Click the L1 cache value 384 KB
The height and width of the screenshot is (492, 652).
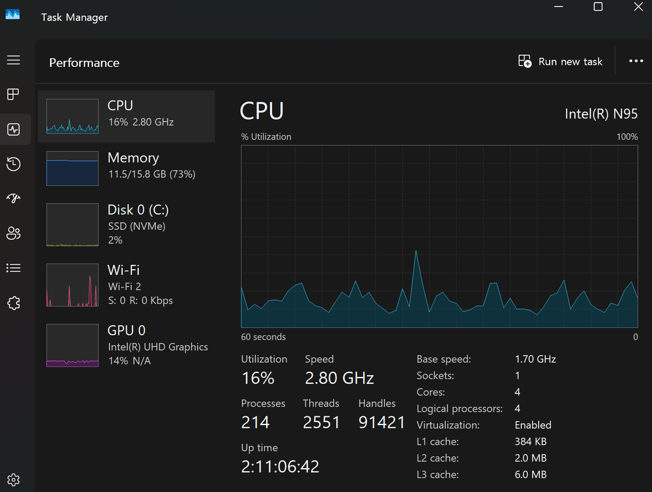click(530, 441)
